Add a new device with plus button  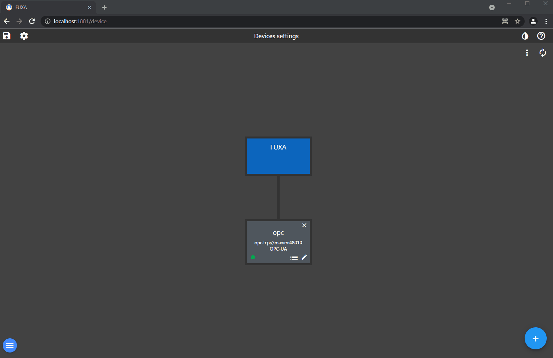(535, 338)
